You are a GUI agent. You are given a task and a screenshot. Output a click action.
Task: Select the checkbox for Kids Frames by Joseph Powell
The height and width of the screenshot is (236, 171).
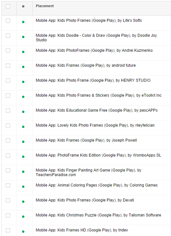point(8,140)
